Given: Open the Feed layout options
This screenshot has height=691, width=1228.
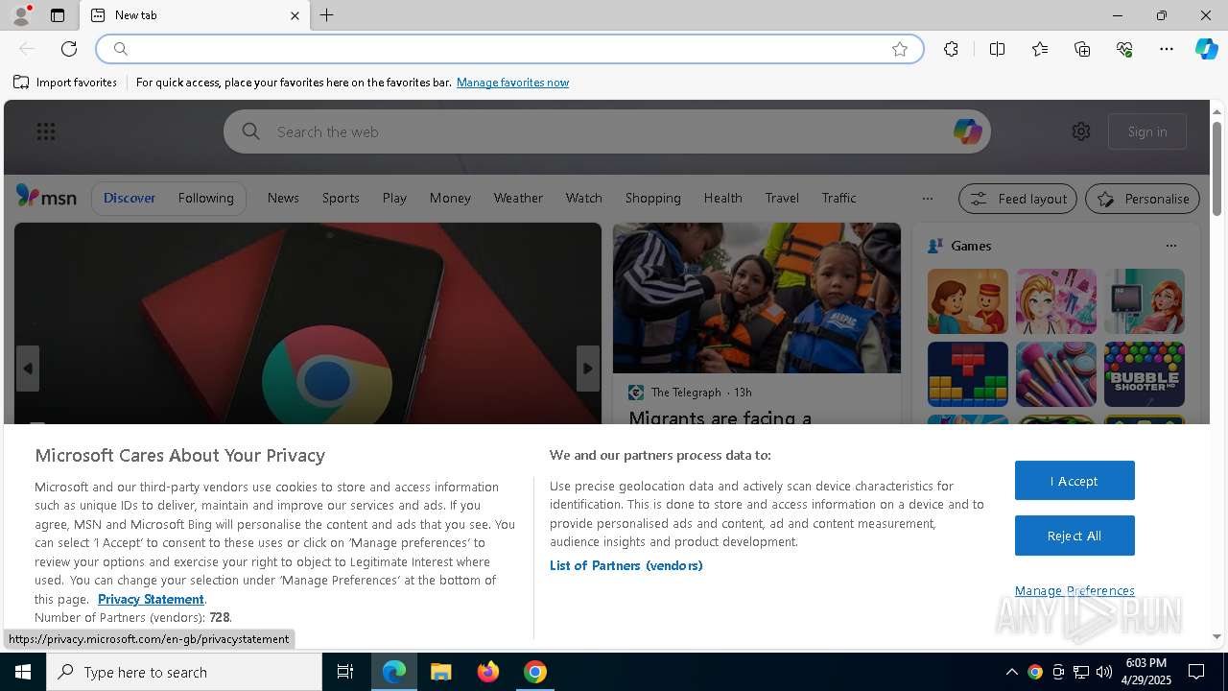Looking at the screenshot, I should (x=1018, y=199).
